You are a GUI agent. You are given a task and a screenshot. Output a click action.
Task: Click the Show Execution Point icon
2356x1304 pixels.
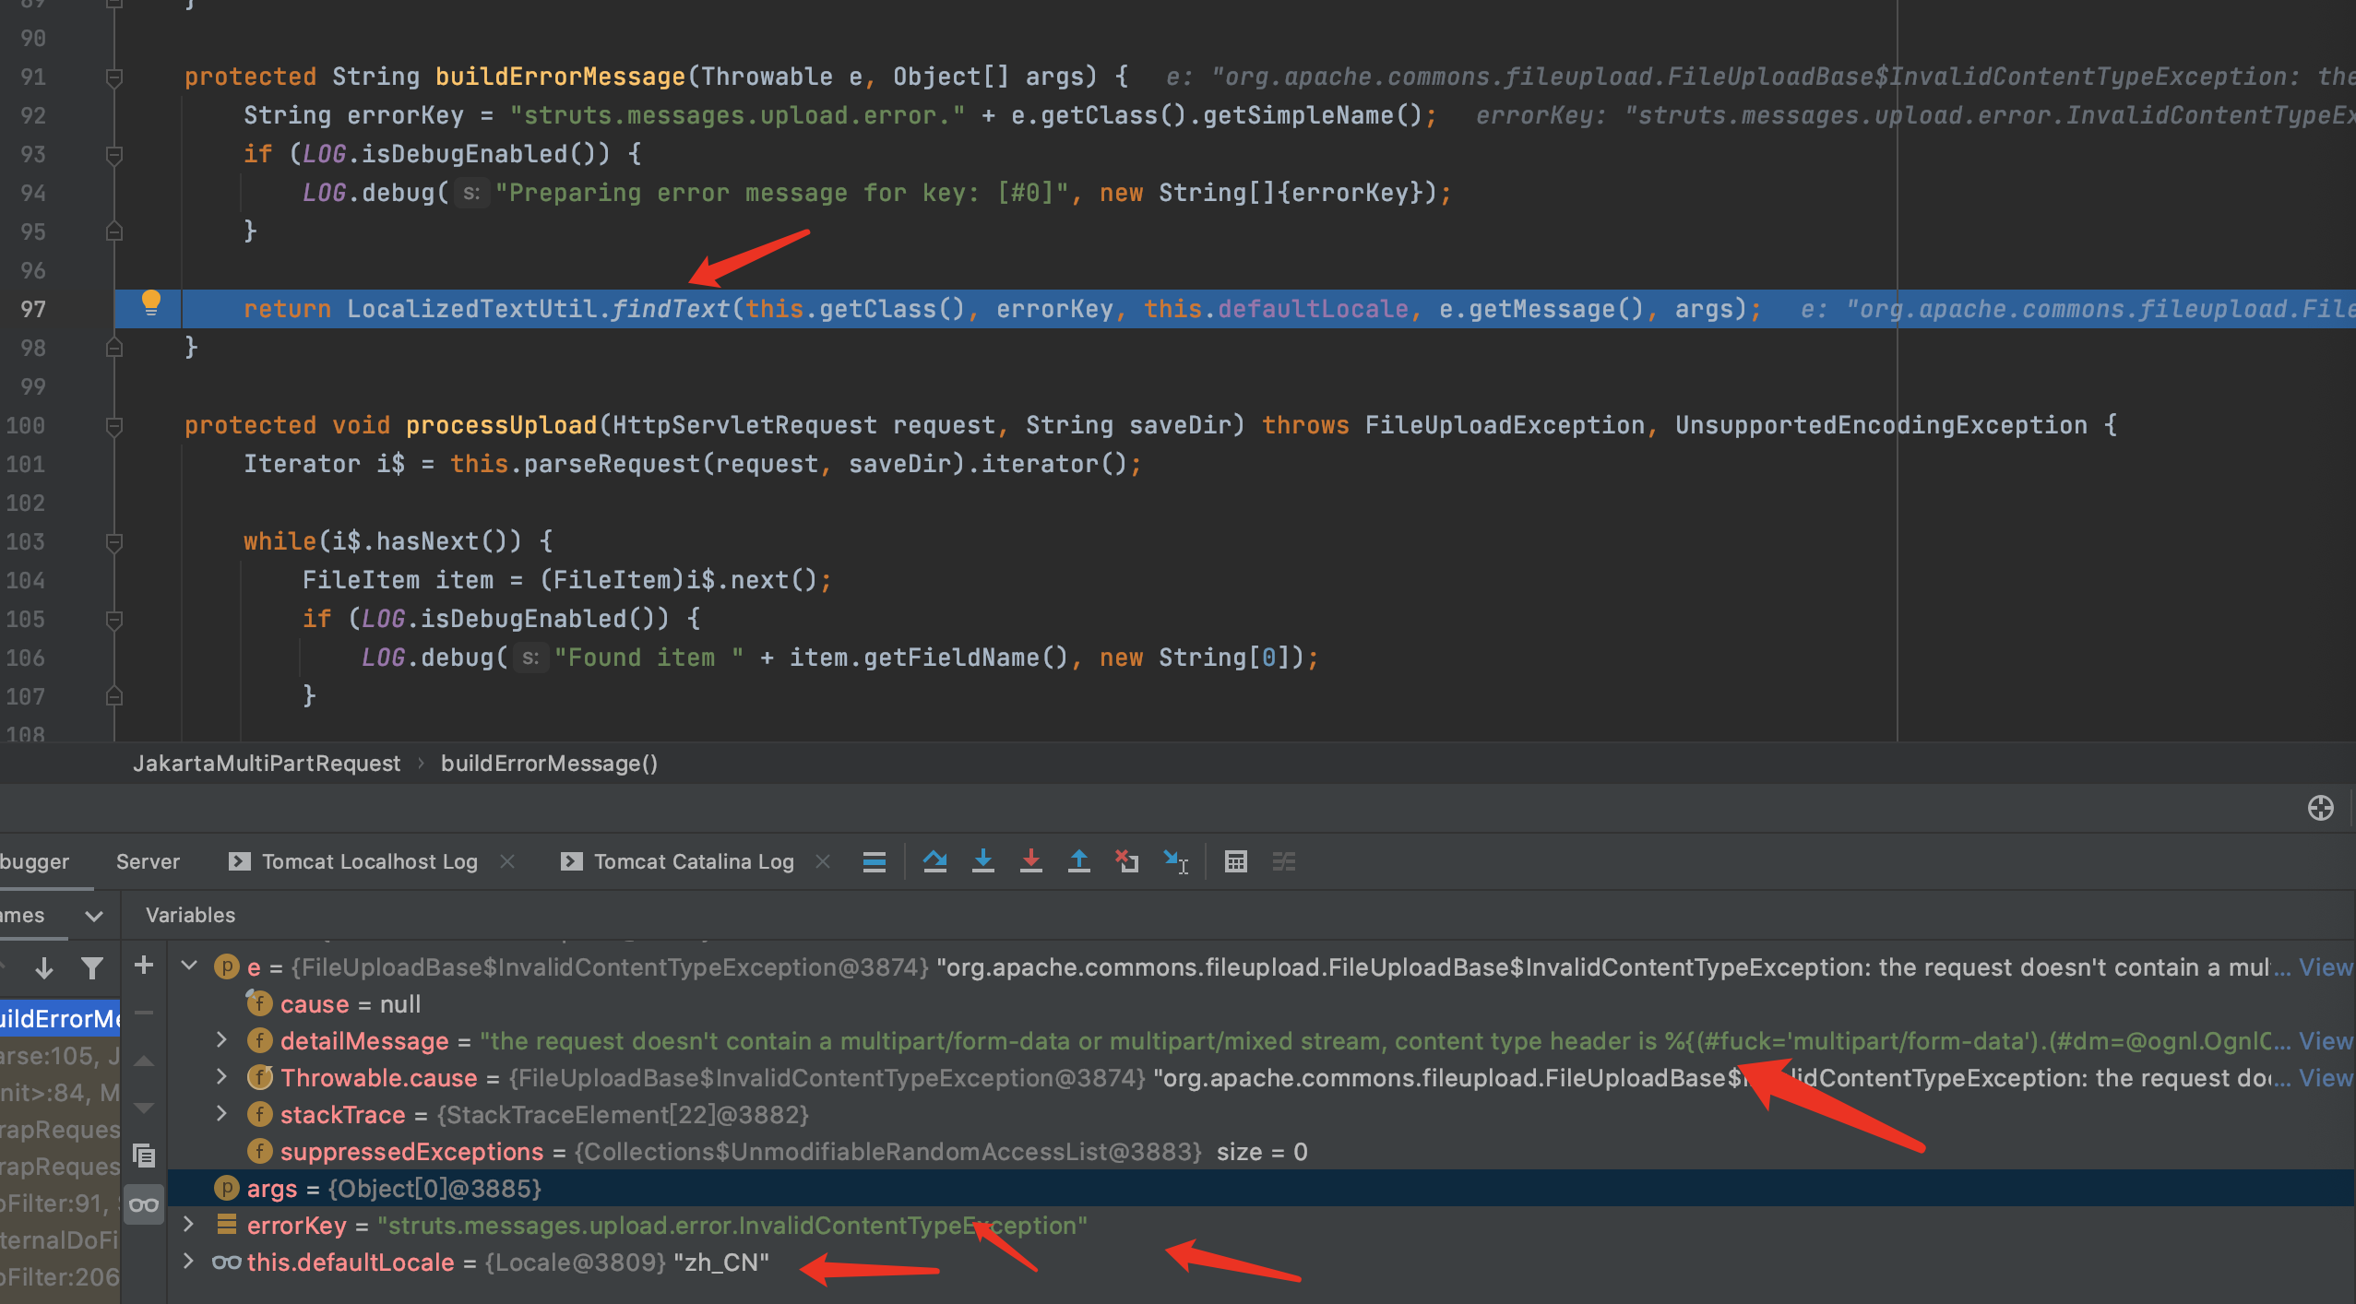pos(874,861)
